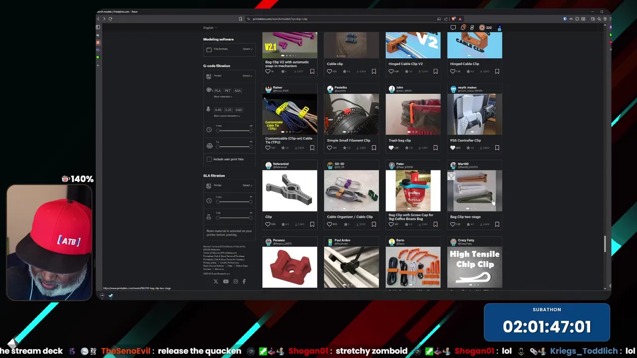Viewport: 637px width, 358px height.
Task: Toggle the ASA material filter
Action: 237,90
